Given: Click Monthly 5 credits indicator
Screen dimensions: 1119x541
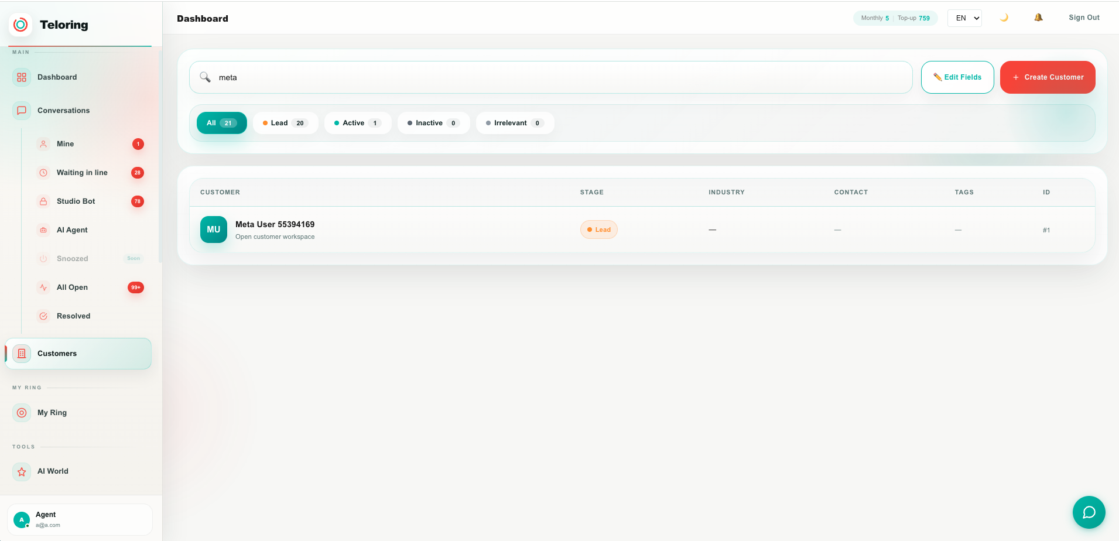Looking at the screenshot, I should tap(875, 18).
